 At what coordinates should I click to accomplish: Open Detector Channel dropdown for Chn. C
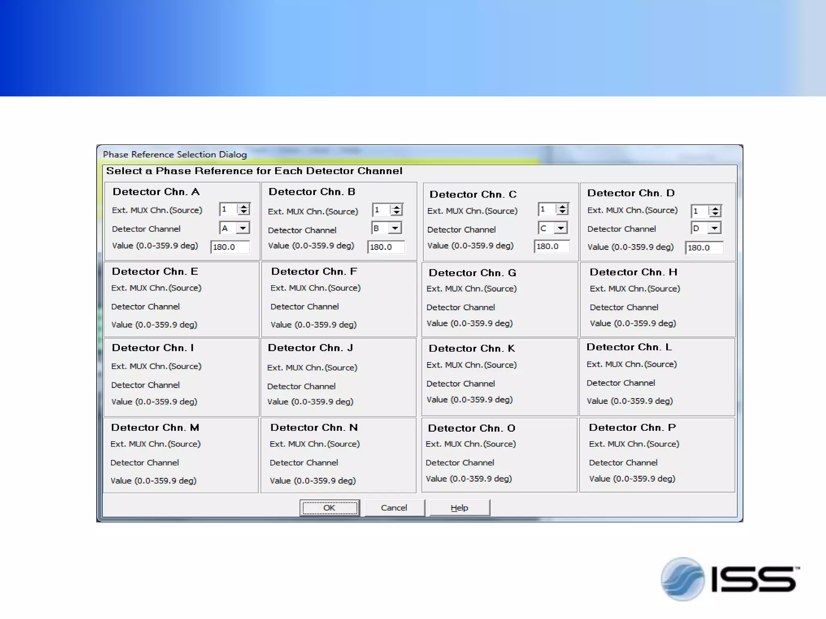tap(561, 228)
